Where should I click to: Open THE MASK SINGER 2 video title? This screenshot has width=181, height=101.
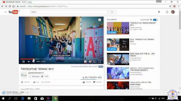142,69
